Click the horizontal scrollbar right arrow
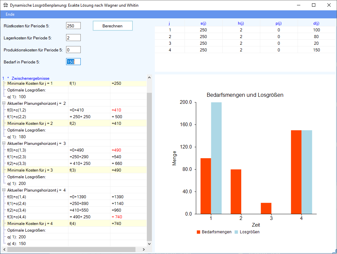337x254 pixels. 144,250
